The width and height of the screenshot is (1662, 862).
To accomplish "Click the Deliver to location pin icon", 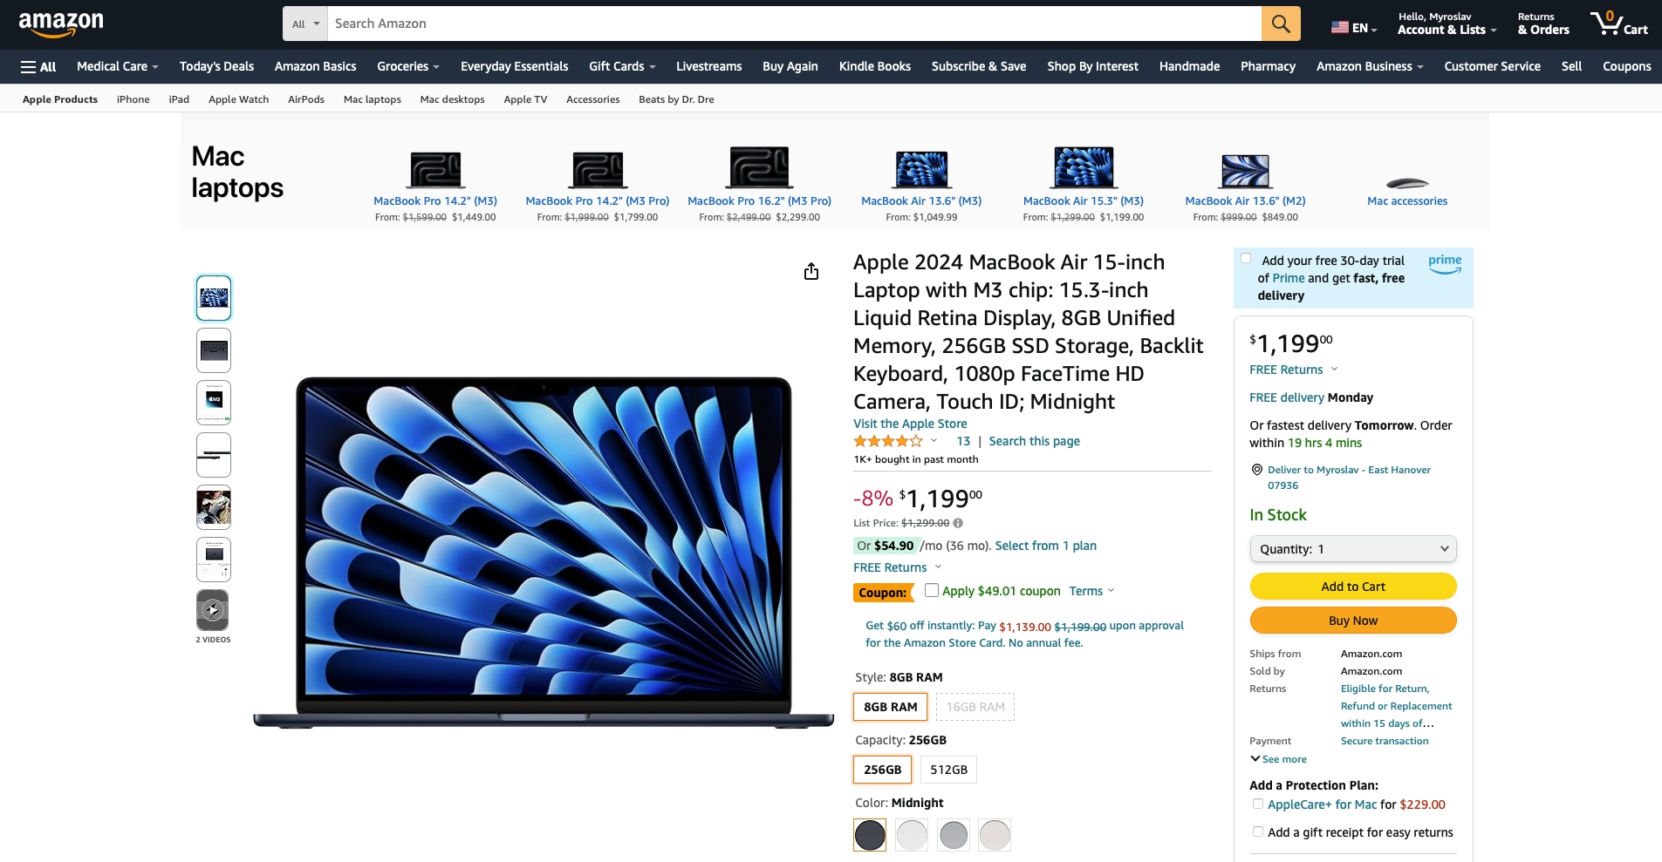I will pyautogui.click(x=1257, y=470).
